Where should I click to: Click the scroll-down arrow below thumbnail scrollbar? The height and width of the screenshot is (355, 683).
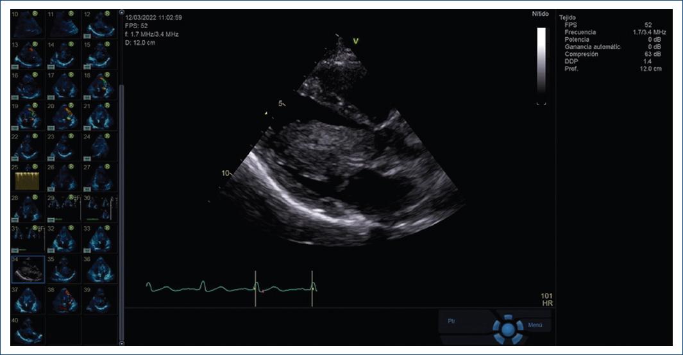point(122,342)
